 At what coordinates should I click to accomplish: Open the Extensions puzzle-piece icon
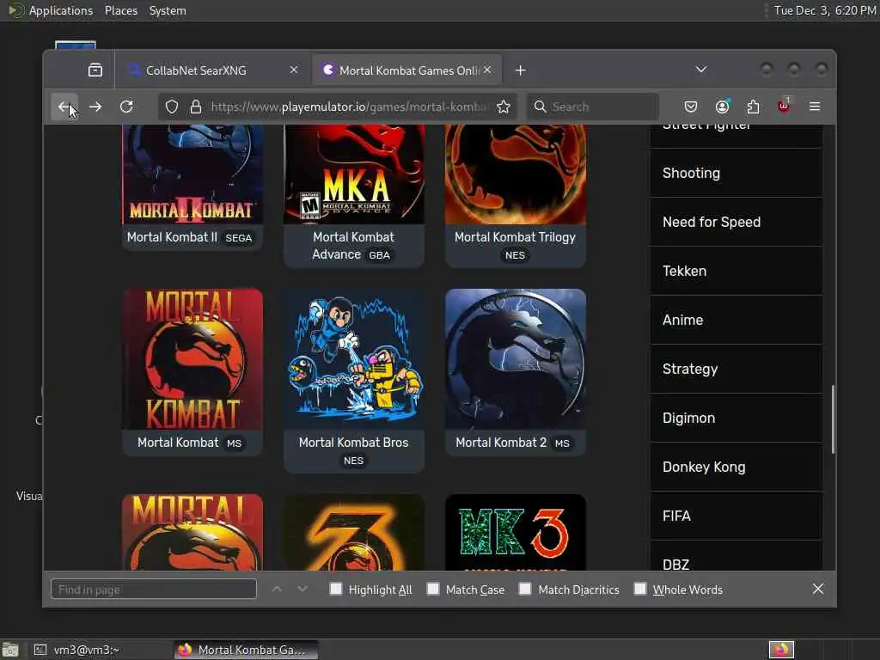click(753, 107)
